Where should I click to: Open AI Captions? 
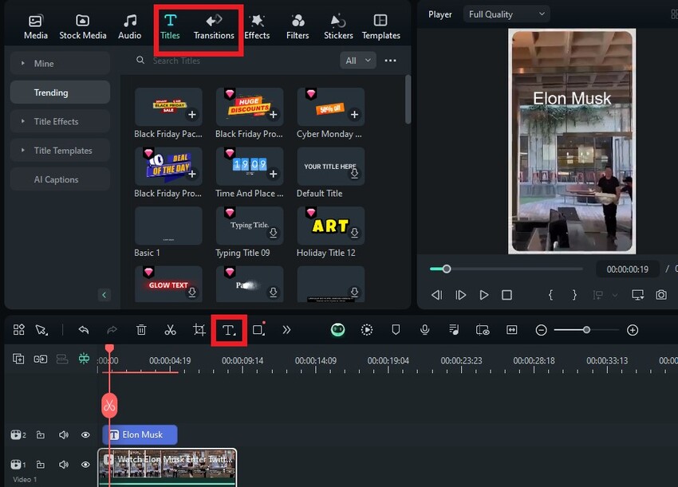(x=60, y=179)
